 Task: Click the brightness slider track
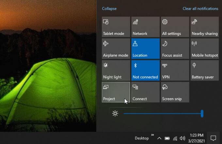(x=163, y=113)
